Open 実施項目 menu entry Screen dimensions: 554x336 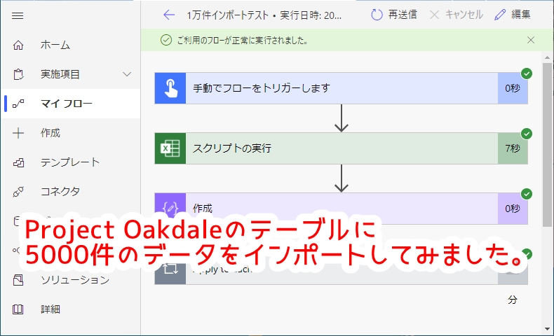click(60, 74)
